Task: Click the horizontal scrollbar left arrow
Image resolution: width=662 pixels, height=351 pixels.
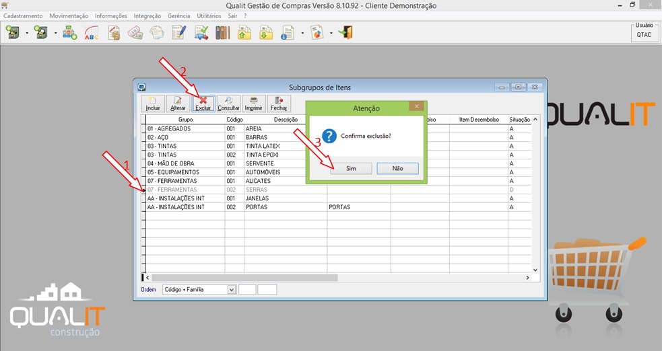Action: 147,278
